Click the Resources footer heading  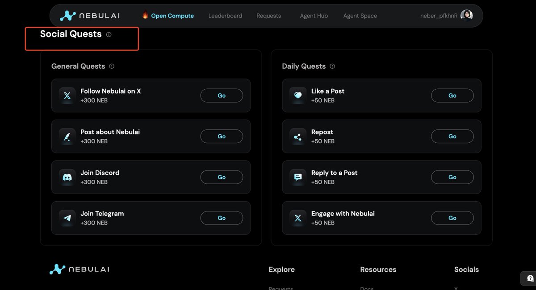(378, 269)
